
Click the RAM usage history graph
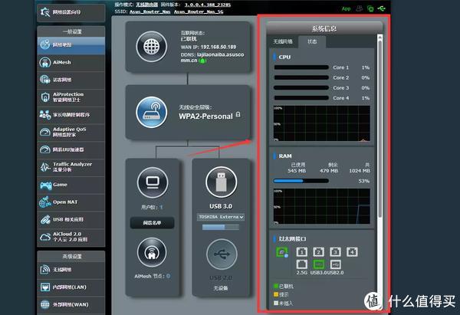(321, 206)
